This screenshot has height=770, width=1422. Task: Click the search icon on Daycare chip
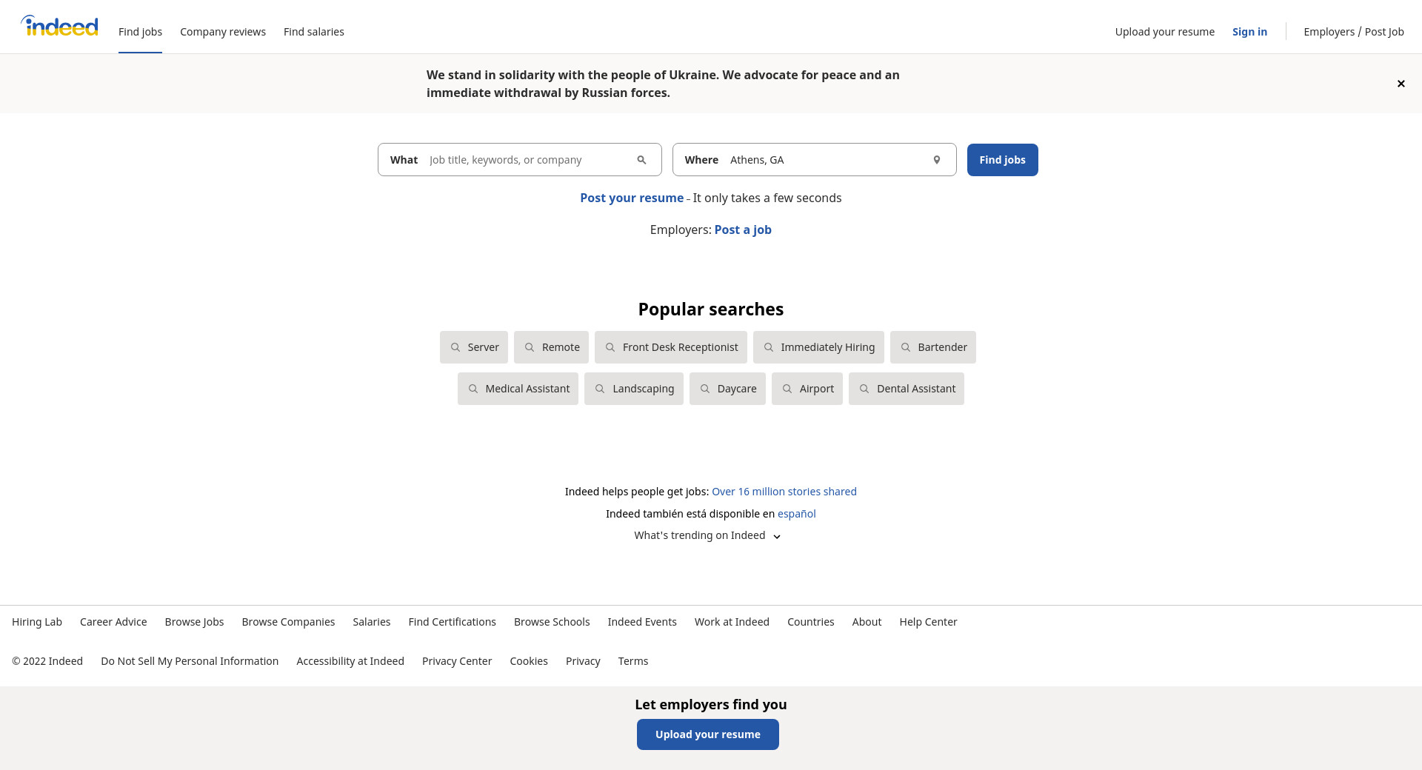705,389
